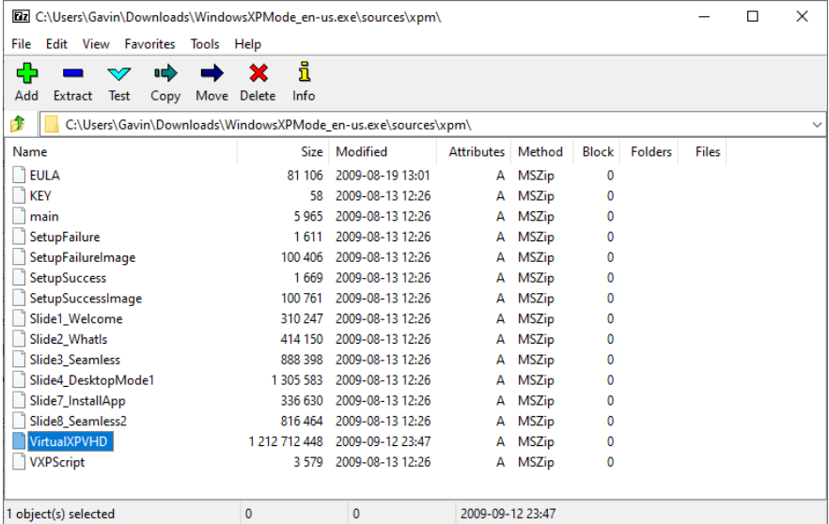
Task: Click the EULA file icon
Action: tap(19, 176)
